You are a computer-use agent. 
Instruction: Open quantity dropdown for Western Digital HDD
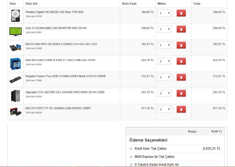point(164,13)
